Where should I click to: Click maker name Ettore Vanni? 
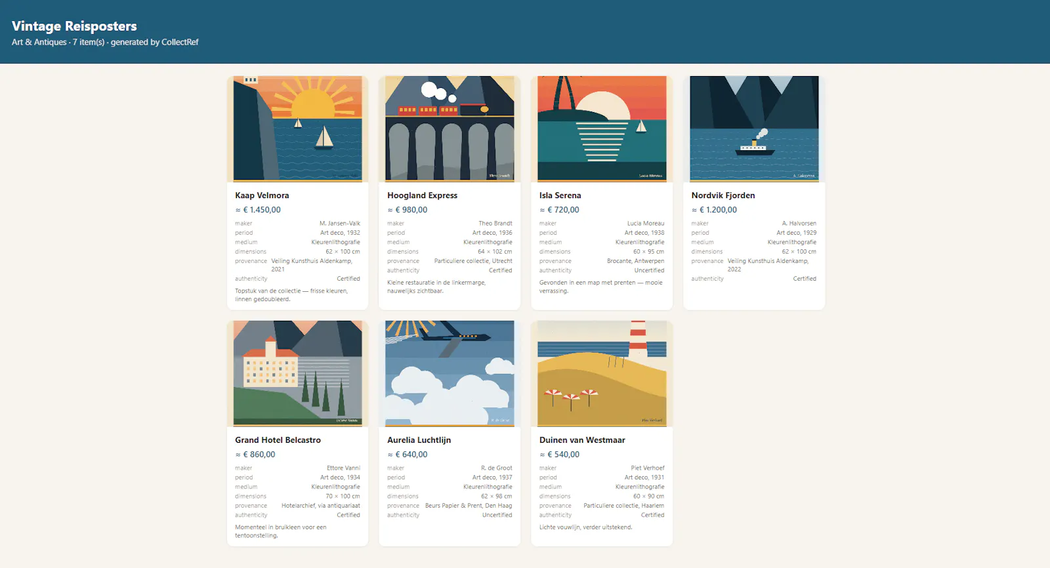pyautogui.click(x=343, y=468)
